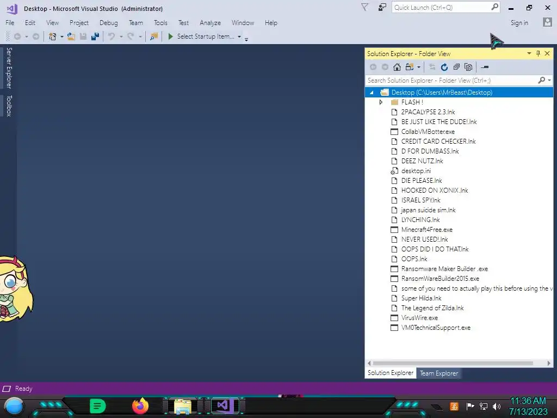Image resolution: width=557 pixels, height=418 pixels.
Task: Click the Solution Explorer Forward arrow icon
Action: click(385, 67)
